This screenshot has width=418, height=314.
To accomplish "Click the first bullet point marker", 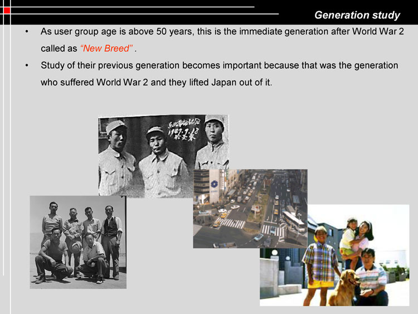I will coord(27,31).
